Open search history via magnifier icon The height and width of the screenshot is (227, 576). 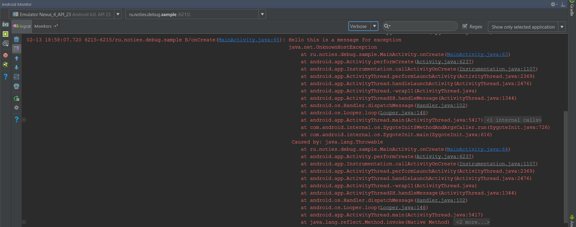coord(387,26)
